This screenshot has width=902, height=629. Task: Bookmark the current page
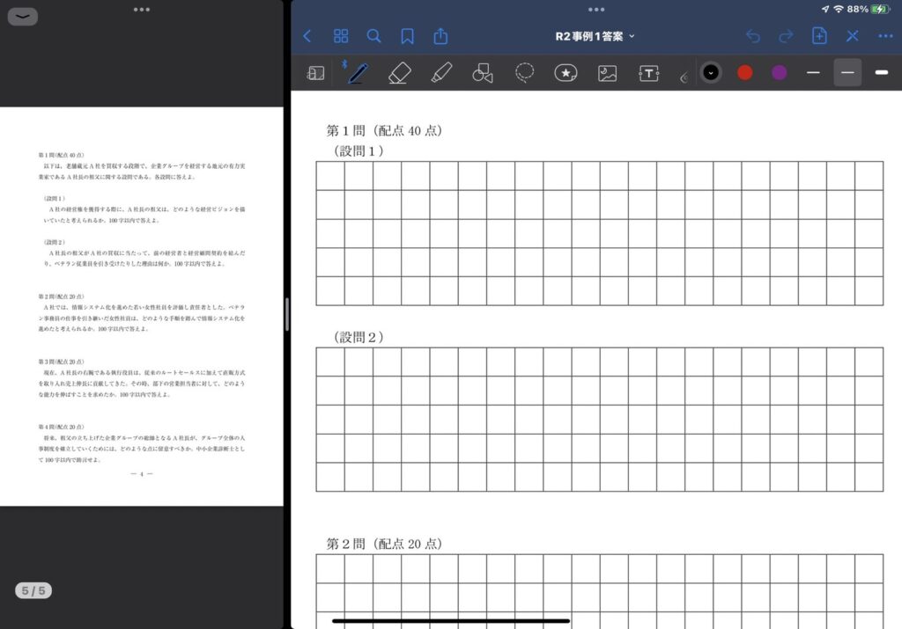407,36
